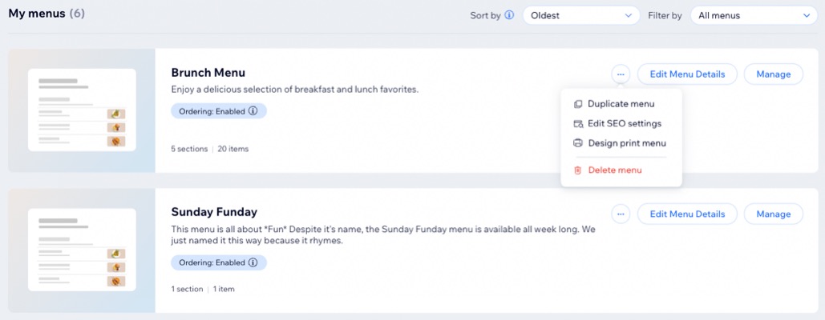Select Duplicate menu from the popup
This screenshot has height=320, width=825.
621,104
